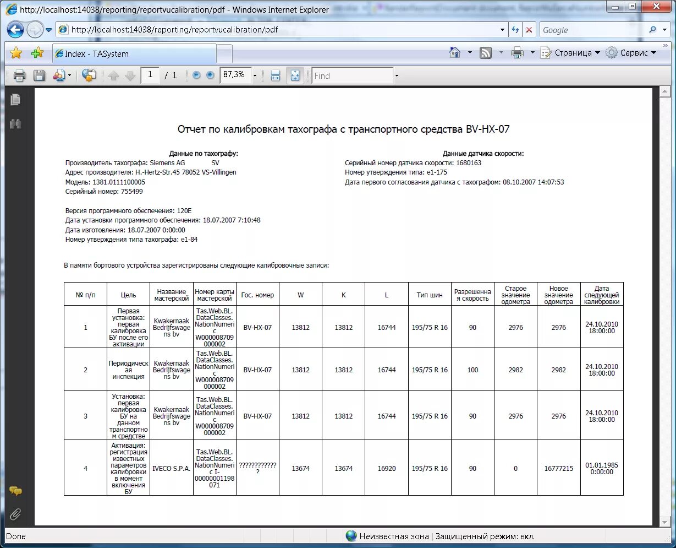The image size is (676, 548).
Task: Click the allowed speed value 100
Action: (472, 370)
